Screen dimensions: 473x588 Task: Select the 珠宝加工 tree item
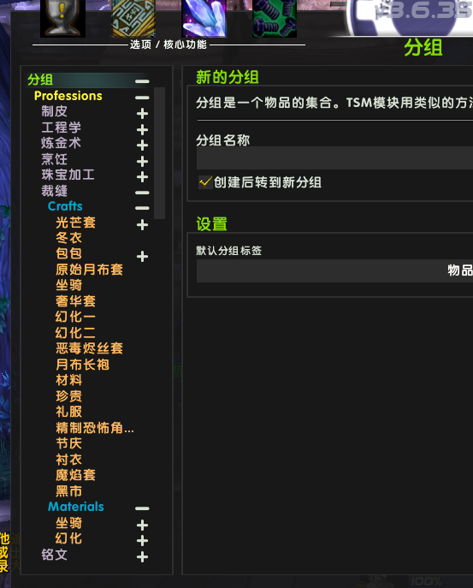(68, 175)
